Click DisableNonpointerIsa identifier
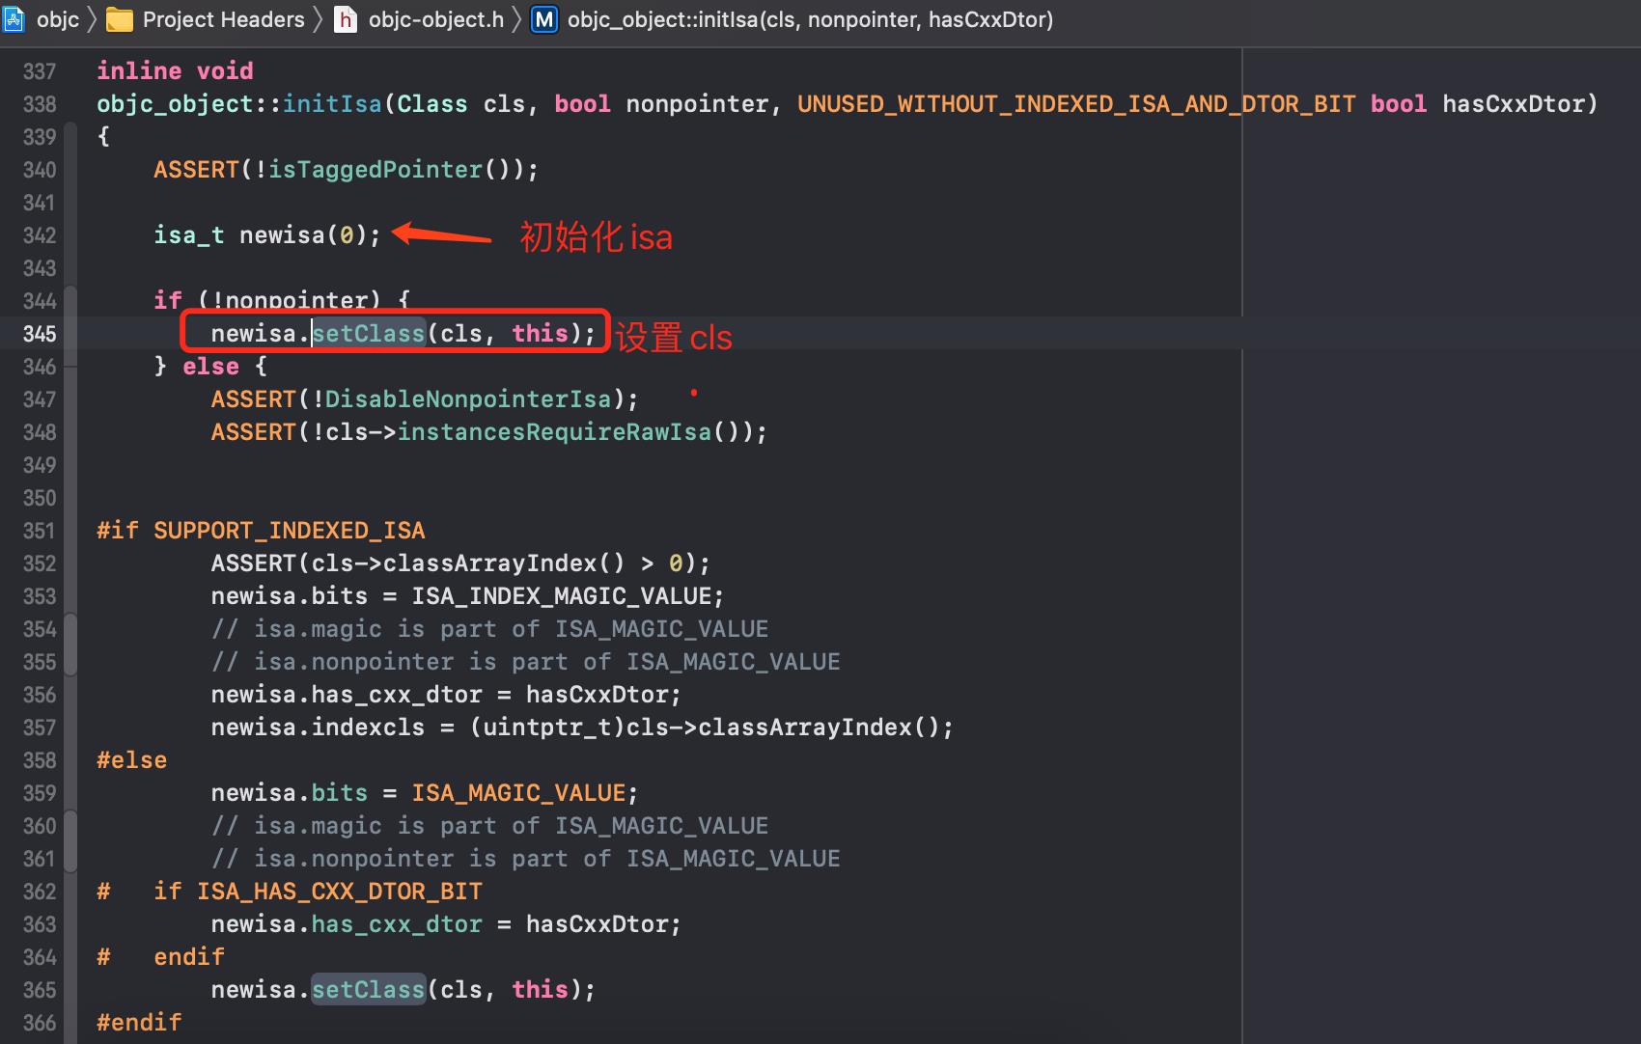The height and width of the screenshot is (1044, 1641). click(468, 399)
